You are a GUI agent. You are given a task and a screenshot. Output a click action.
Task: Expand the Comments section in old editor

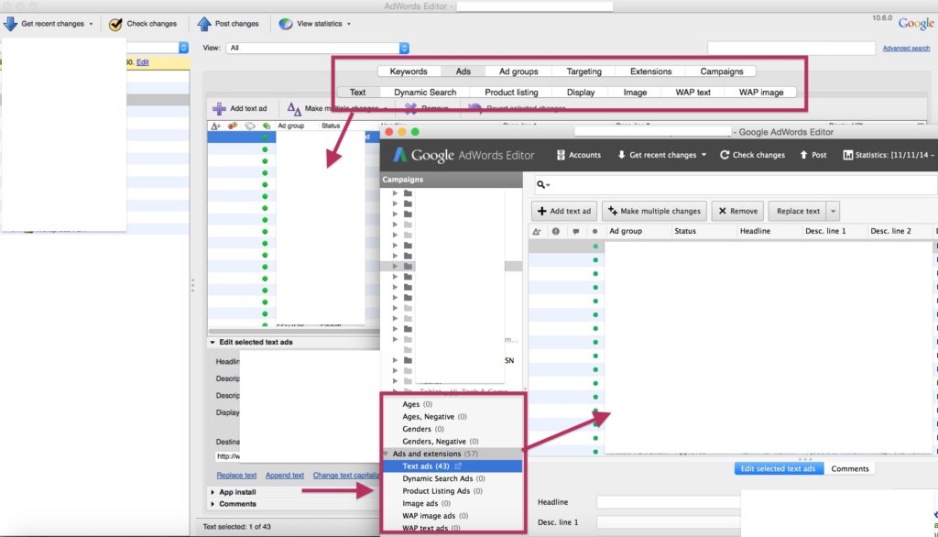(213, 504)
